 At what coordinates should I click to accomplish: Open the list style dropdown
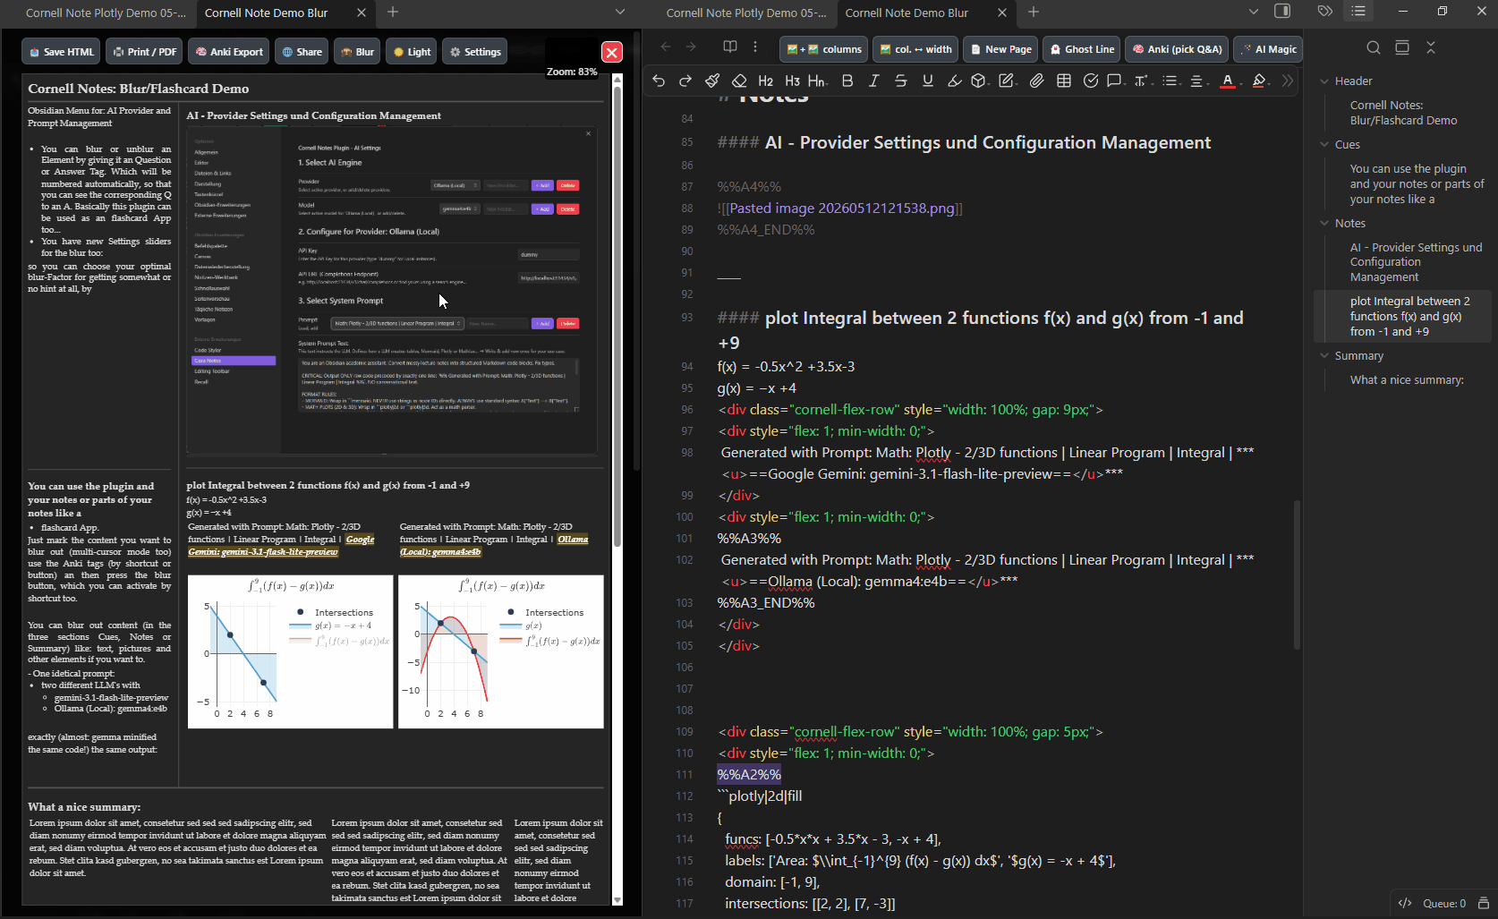coord(1171,81)
